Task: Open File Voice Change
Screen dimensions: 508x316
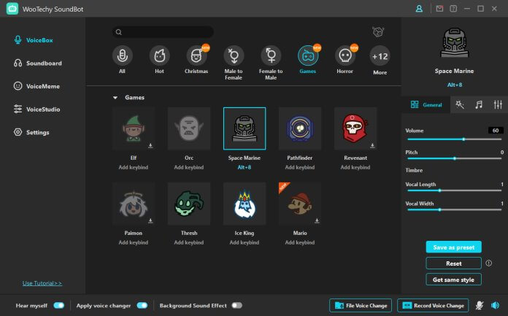Action: click(x=361, y=305)
